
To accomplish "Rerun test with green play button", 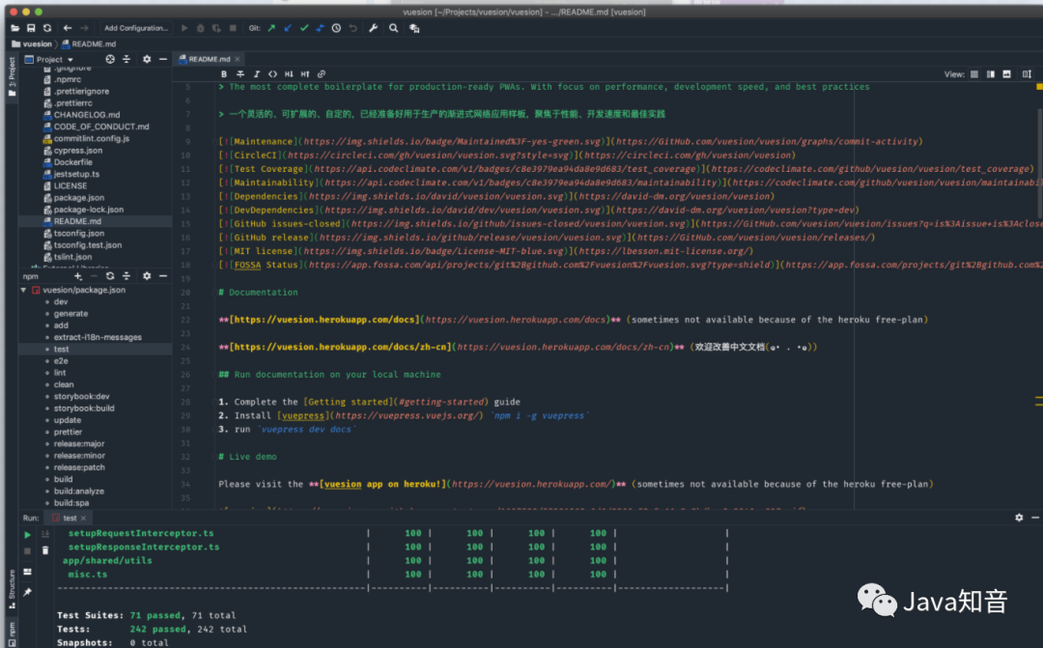I will 27,534.
